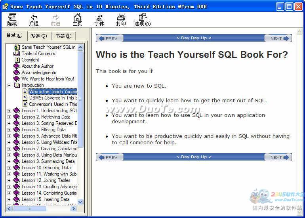Select Table of Contents in tree
305x218 pixels.
(38, 54)
